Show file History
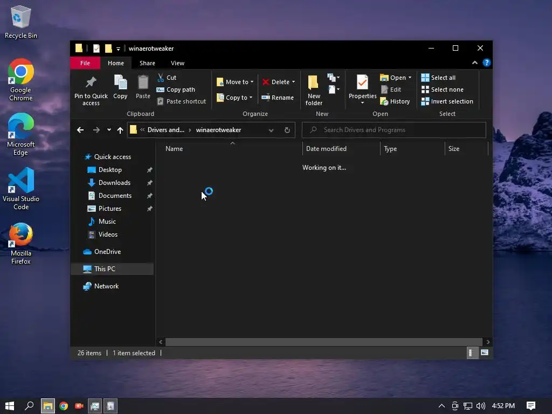 pos(395,101)
